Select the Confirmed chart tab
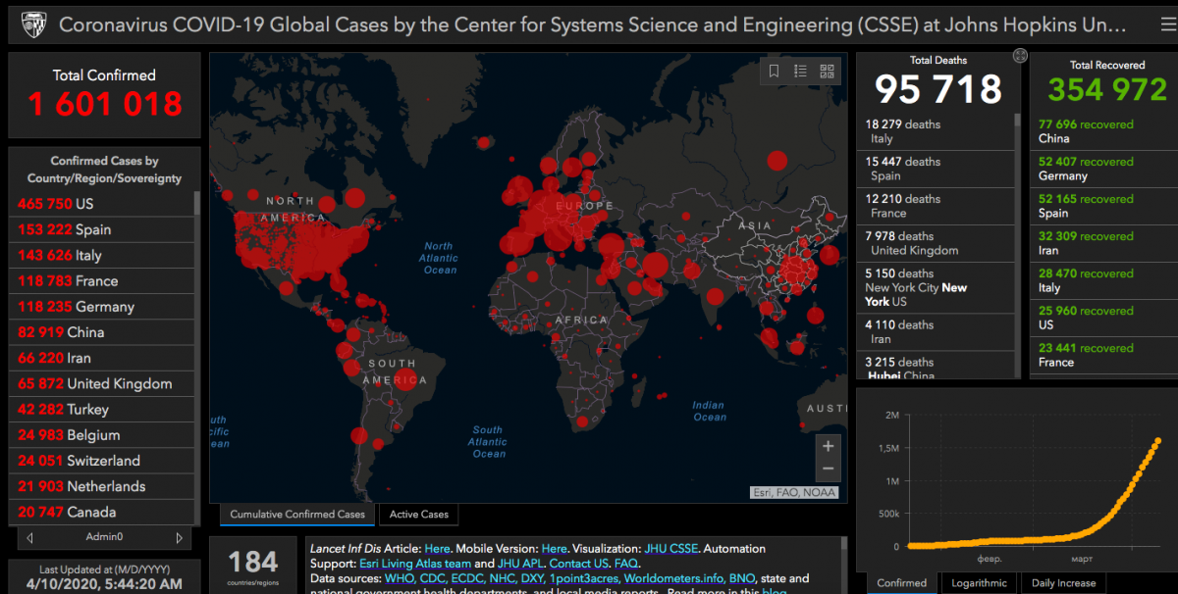 902,583
